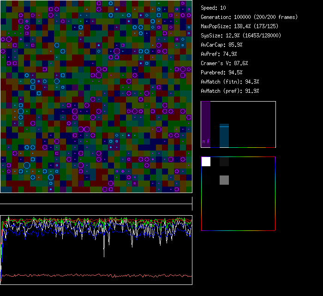Select the SysSize statistic line
The height and width of the screenshot is (296, 323).
tap(241, 36)
